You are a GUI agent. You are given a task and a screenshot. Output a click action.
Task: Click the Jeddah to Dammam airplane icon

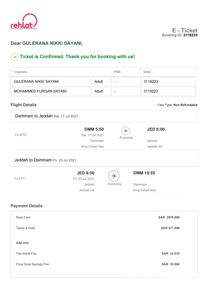[x=114, y=176]
